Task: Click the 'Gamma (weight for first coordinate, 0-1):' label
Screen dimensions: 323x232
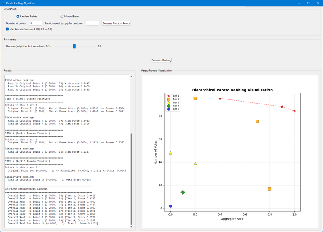Action: (29, 46)
